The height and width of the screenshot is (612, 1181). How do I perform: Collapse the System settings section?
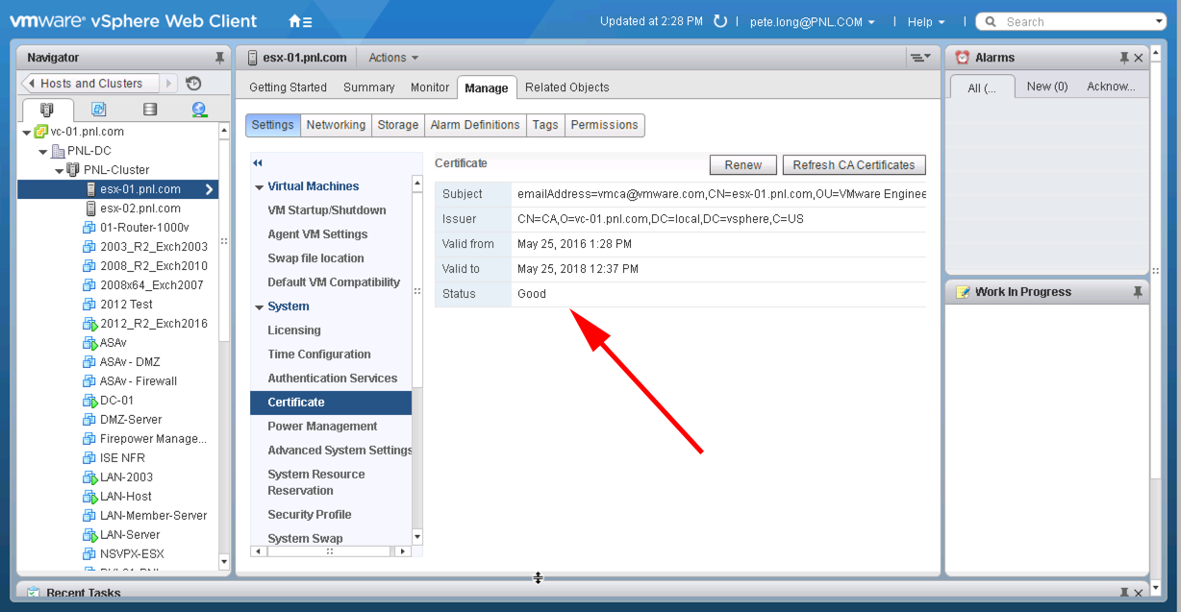(x=259, y=307)
